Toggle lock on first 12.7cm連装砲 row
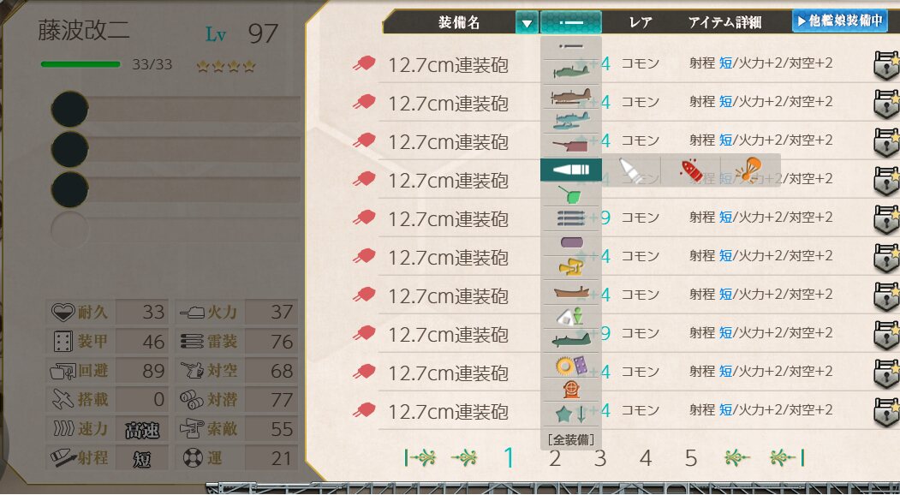The height and width of the screenshot is (495, 900). tap(886, 64)
